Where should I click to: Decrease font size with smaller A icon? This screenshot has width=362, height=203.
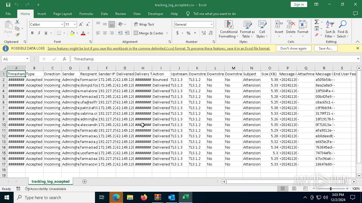tap(88, 25)
